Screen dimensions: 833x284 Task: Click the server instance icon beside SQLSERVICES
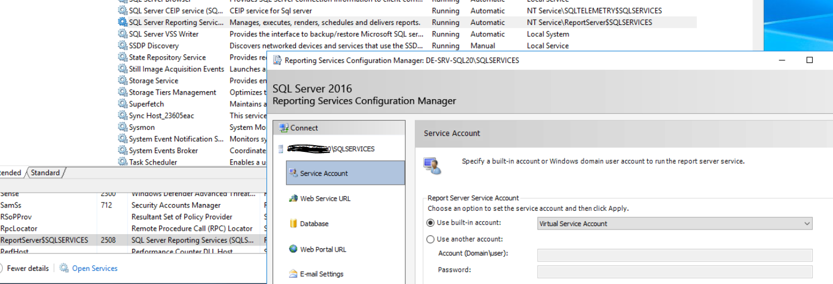(x=282, y=149)
